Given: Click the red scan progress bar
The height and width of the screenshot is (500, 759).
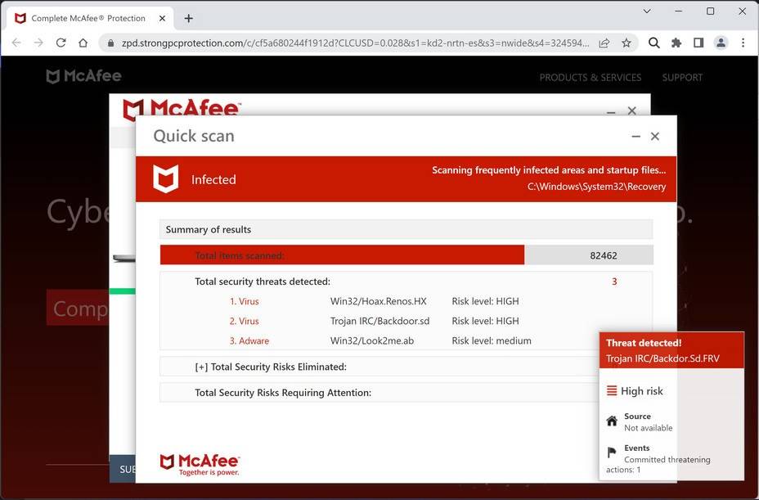Looking at the screenshot, I should [342, 255].
